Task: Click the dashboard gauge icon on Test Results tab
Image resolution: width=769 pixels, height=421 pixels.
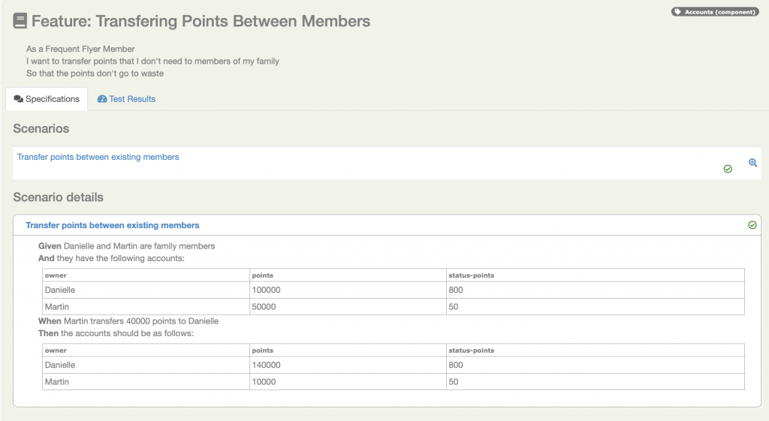Action: 102,99
